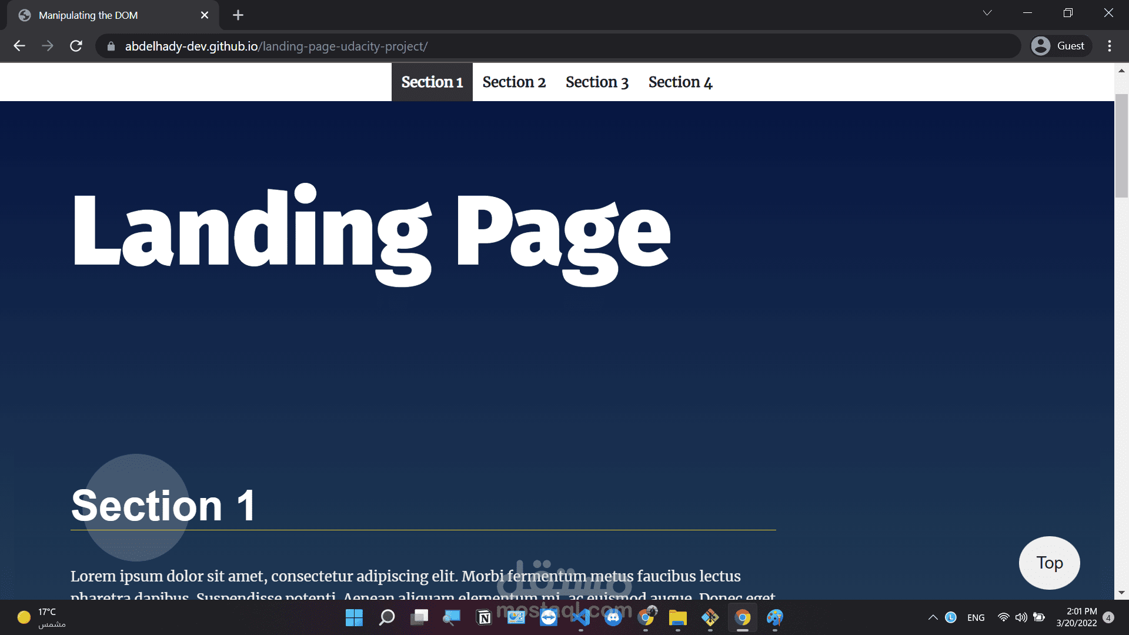1129x635 pixels.
Task: Click the browser reload icon
Action: (x=76, y=46)
